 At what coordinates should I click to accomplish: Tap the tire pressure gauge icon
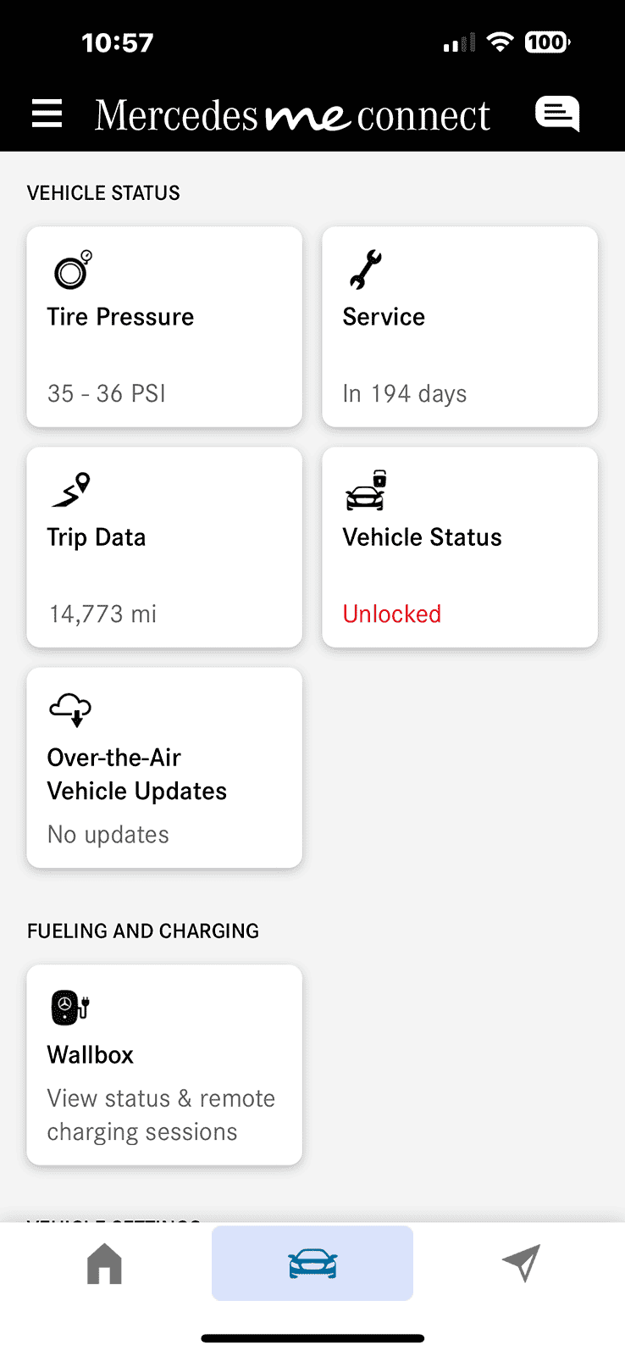coord(73,270)
